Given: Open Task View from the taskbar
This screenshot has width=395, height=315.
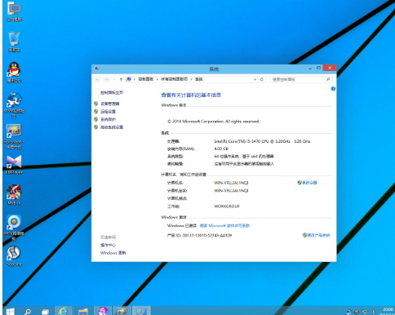Looking at the screenshot, I should pyautogui.click(x=45, y=312).
